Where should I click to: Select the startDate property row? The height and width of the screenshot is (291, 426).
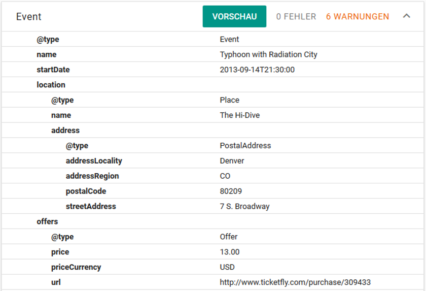click(212, 70)
